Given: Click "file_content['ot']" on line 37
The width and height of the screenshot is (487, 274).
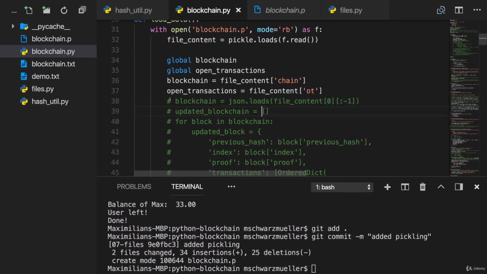Looking at the screenshot, I should [x=286, y=91].
